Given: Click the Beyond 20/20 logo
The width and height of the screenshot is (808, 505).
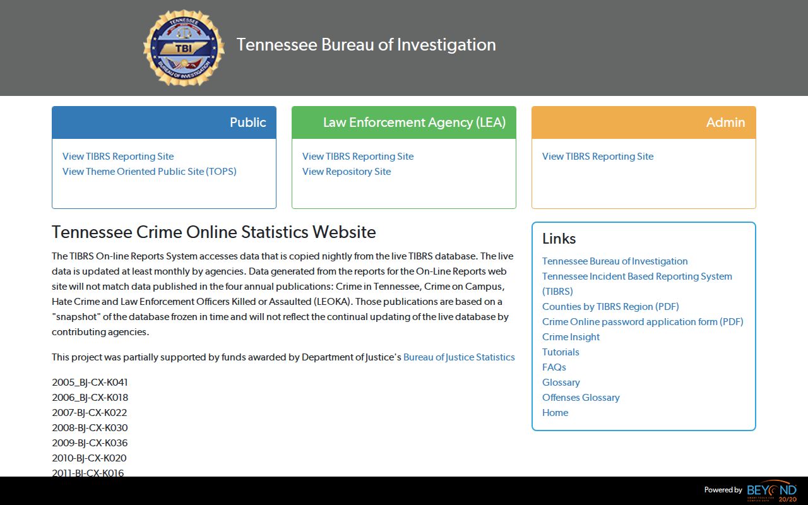Looking at the screenshot, I should (x=772, y=490).
